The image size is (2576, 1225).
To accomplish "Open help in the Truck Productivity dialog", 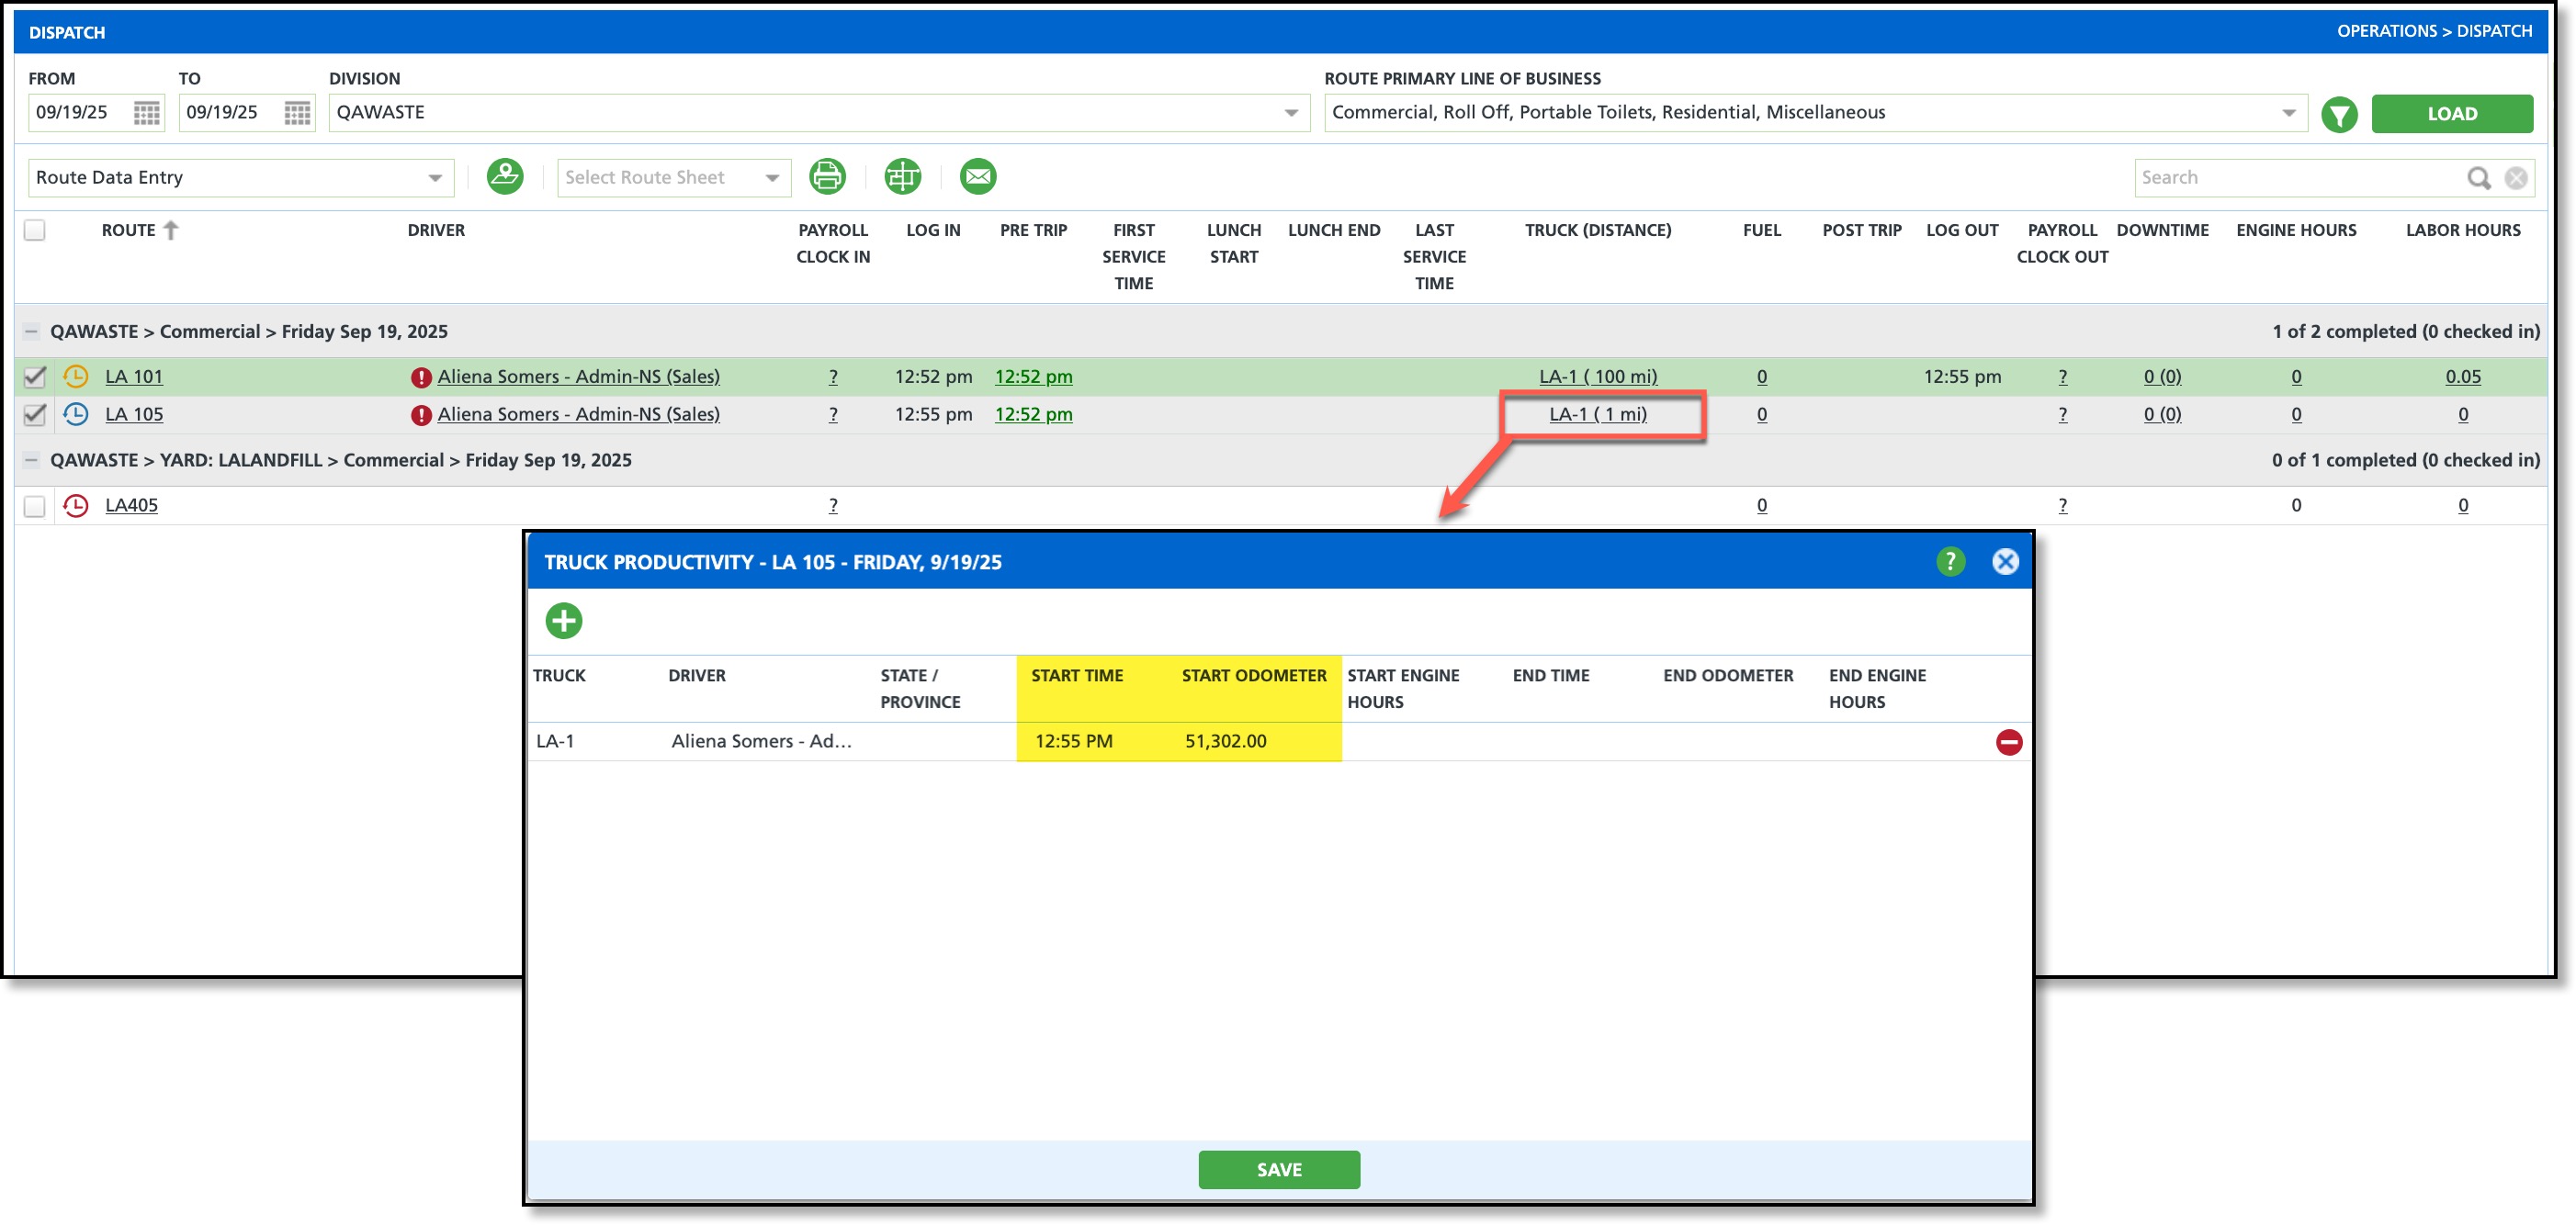I will point(1949,562).
